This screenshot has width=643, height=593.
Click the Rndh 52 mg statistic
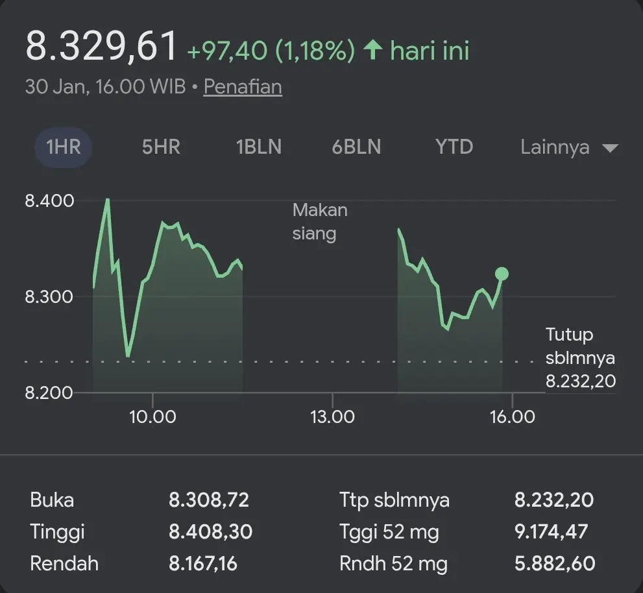394,563
